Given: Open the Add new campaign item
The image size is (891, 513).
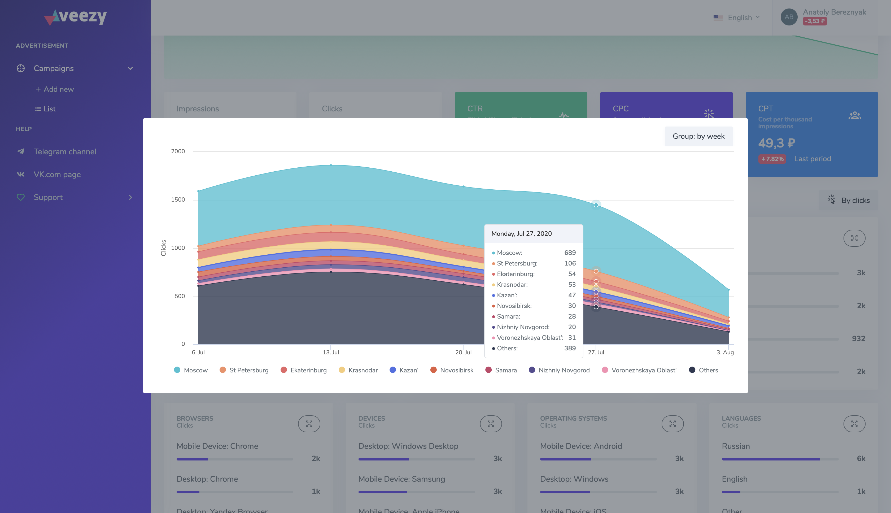Looking at the screenshot, I should coord(55,89).
